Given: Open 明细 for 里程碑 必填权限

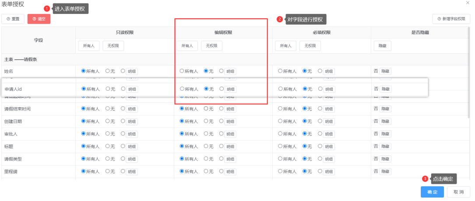Looking at the screenshot, I should coord(329,172).
